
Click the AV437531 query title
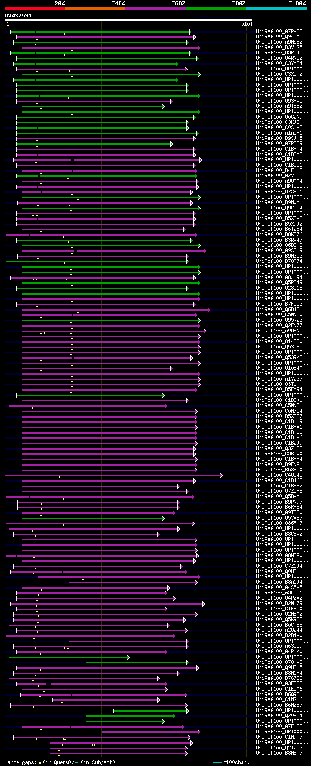pyautogui.click(x=18, y=16)
